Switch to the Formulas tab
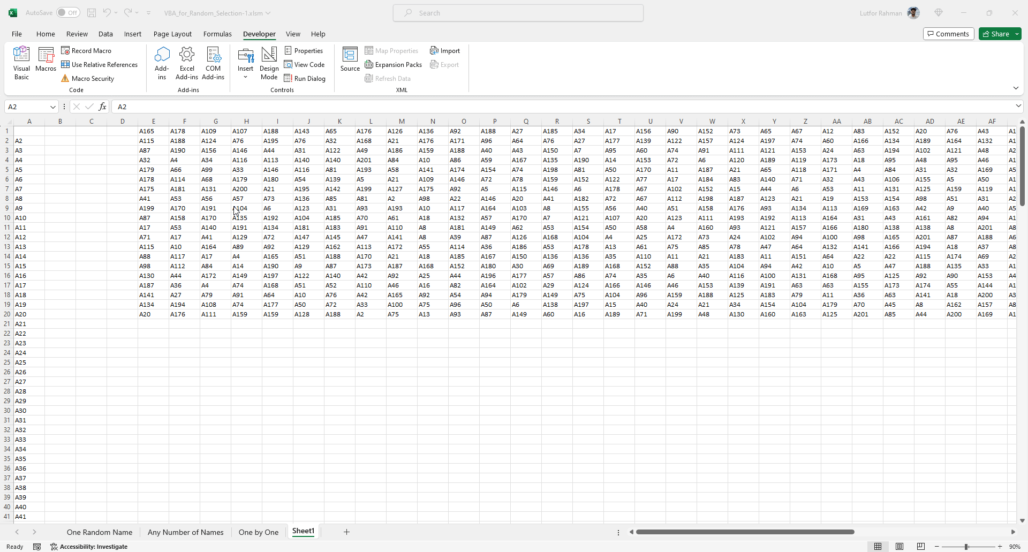Image resolution: width=1028 pixels, height=552 pixels. [217, 34]
